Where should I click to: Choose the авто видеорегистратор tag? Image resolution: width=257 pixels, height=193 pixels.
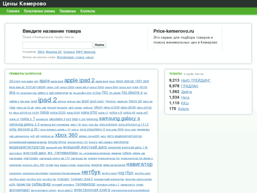point(124,136)
